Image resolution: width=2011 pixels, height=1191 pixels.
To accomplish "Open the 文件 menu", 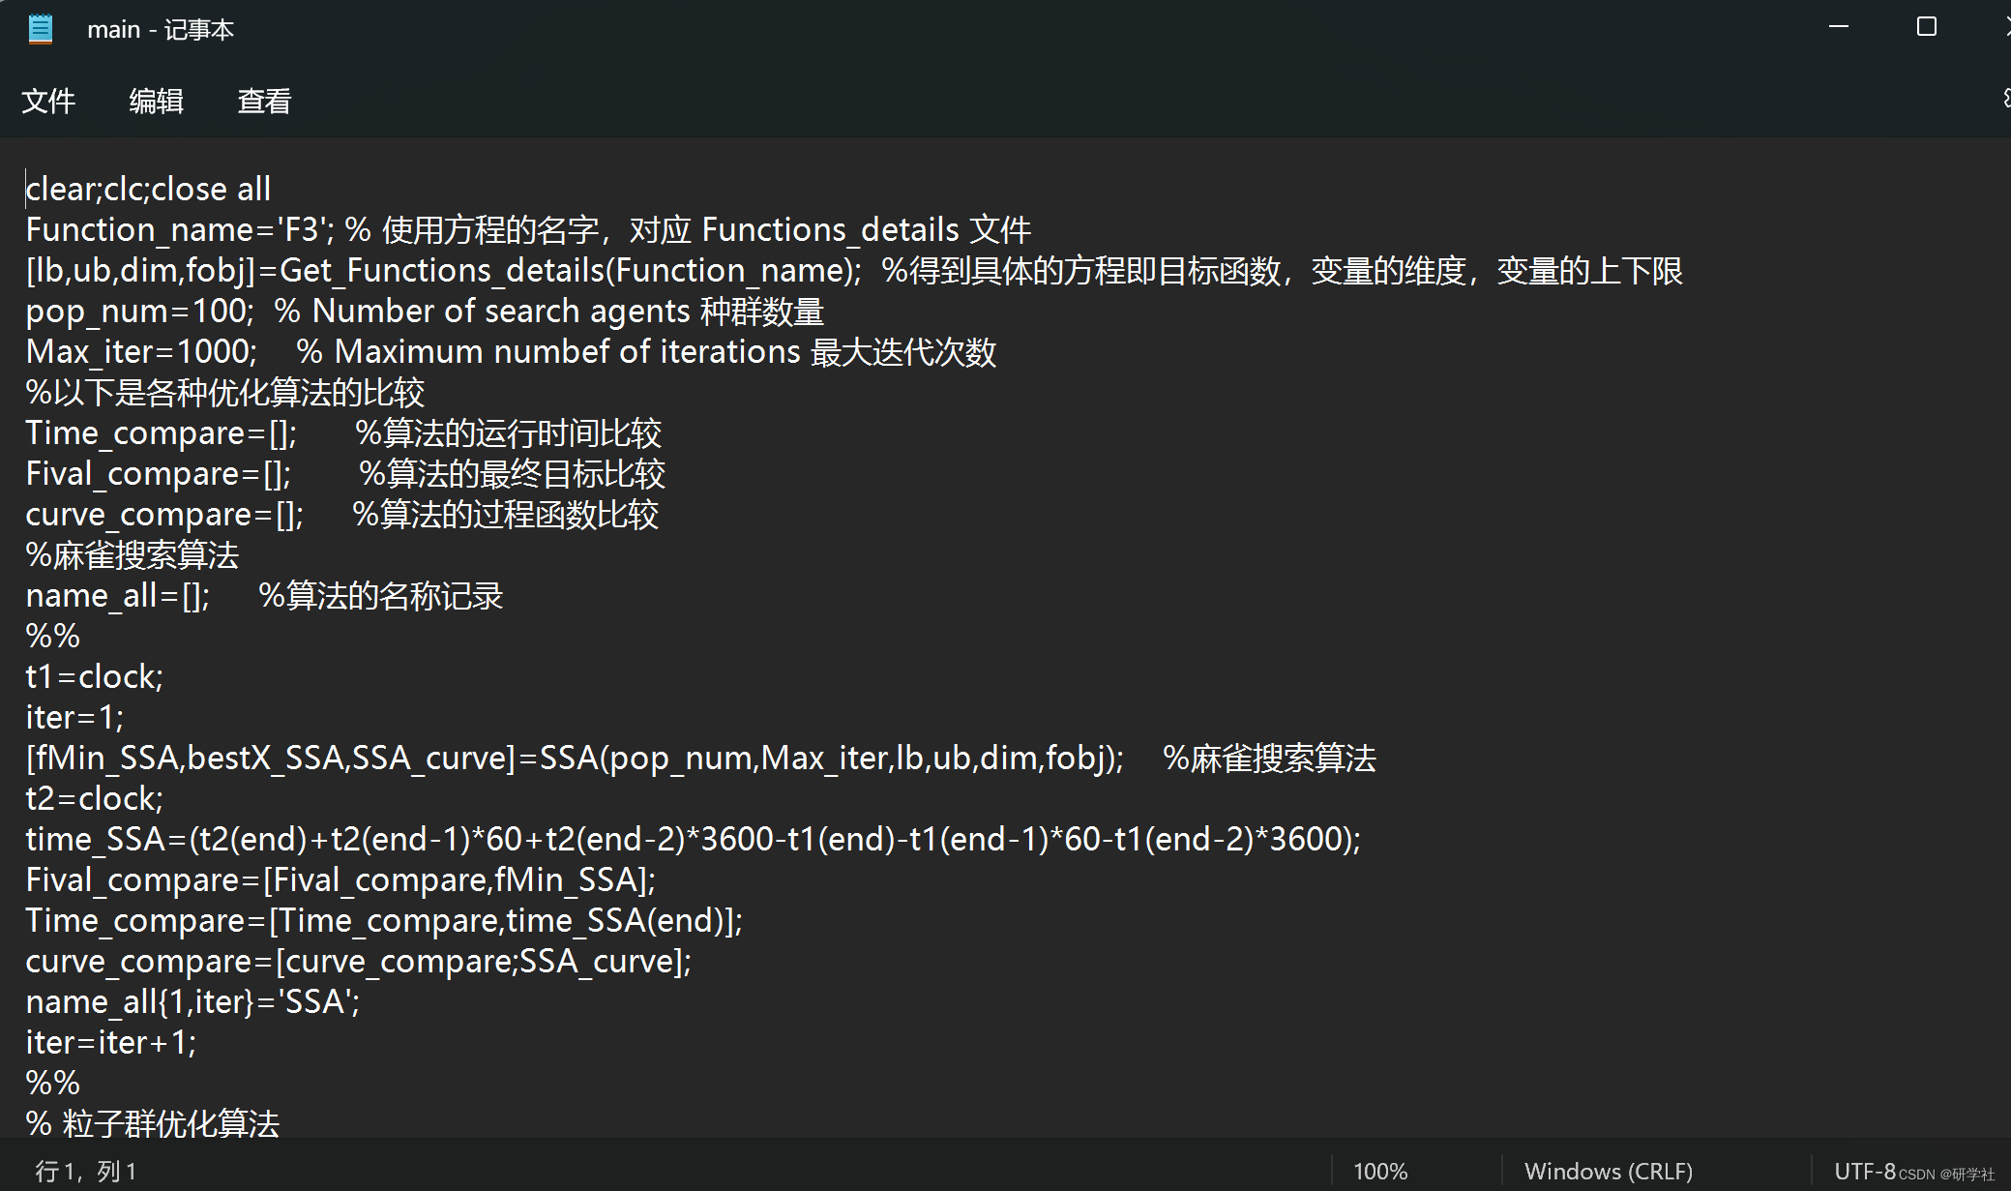I will click(x=48, y=101).
